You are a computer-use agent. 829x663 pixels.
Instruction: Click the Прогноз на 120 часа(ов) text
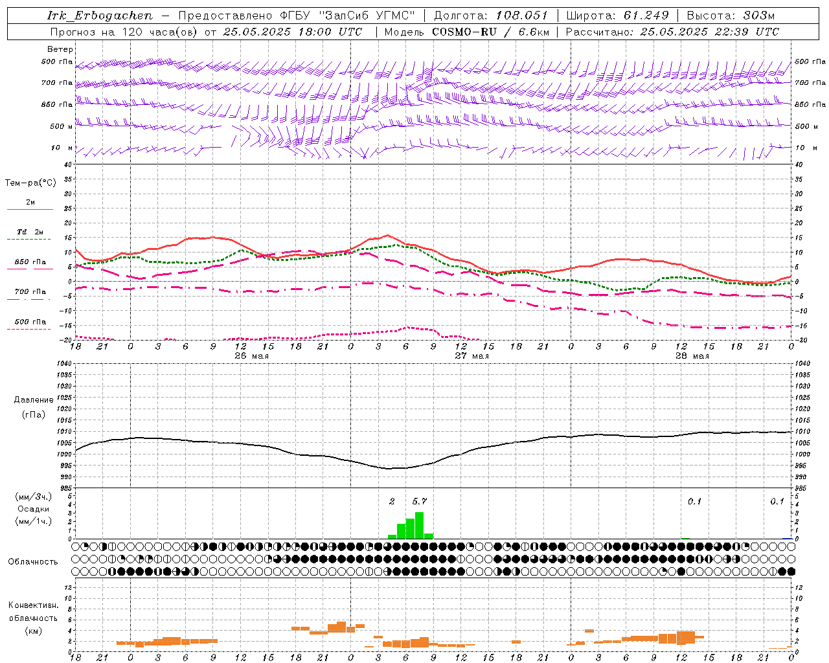124,32
